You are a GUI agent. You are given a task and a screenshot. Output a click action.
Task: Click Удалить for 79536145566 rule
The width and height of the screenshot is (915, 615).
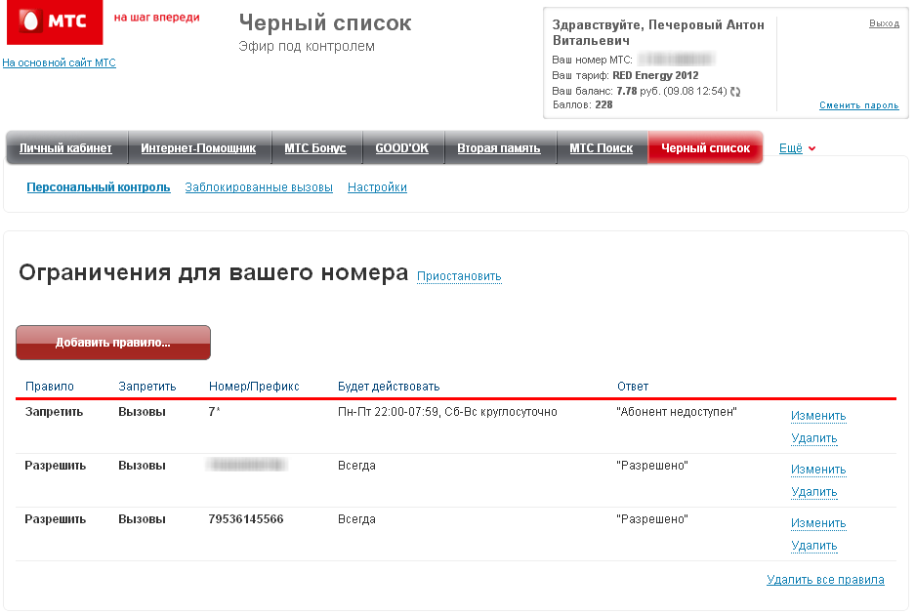click(x=814, y=546)
